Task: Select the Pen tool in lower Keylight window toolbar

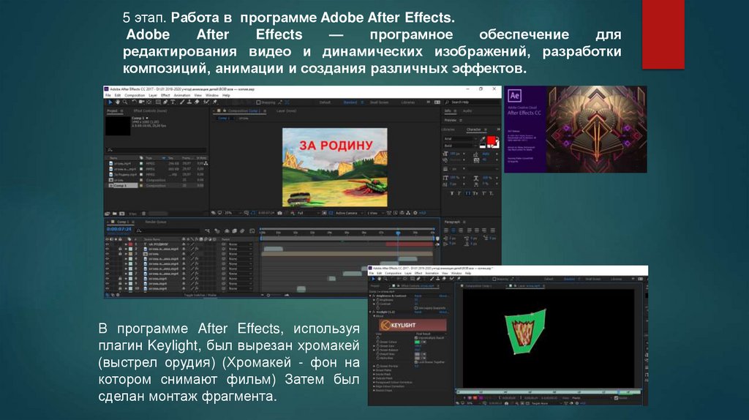Action: [x=418, y=279]
